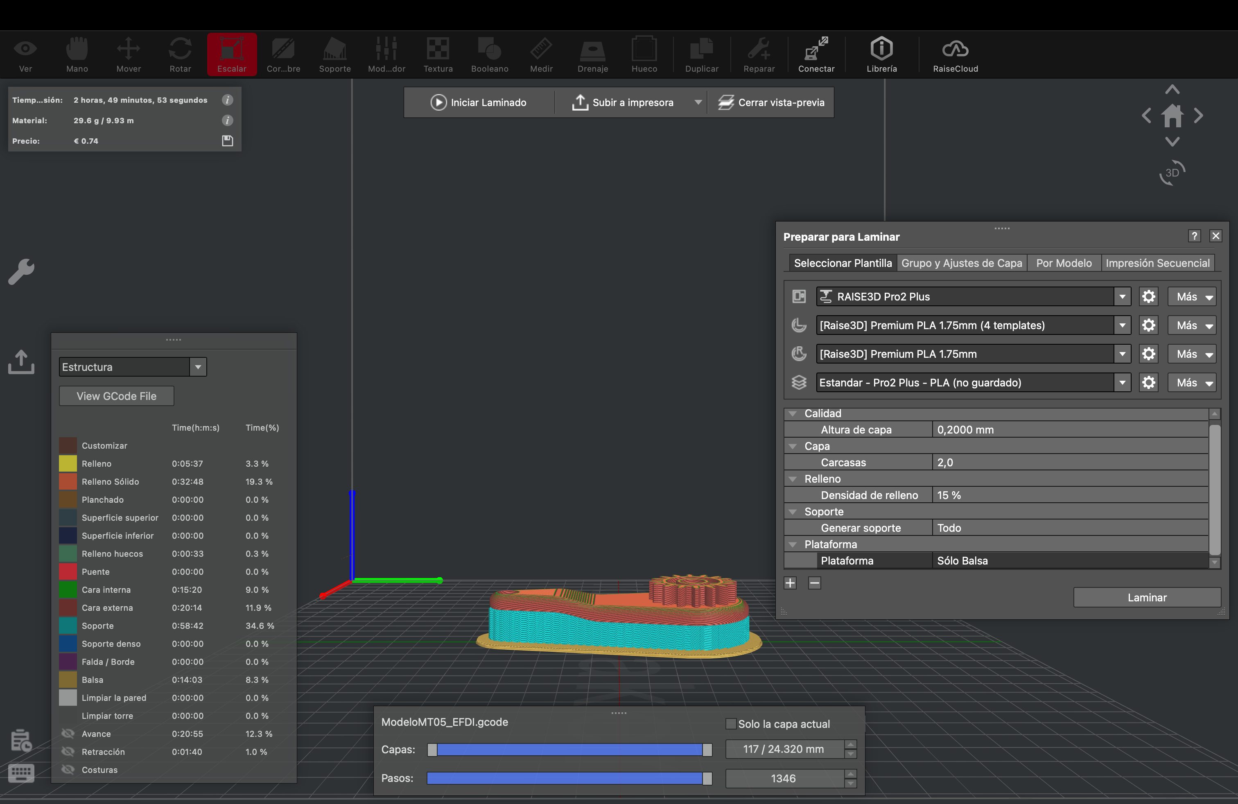This screenshot has width=1238, height=804.
Task: Open the Estructura dropdown
Action: coord(133,367)
